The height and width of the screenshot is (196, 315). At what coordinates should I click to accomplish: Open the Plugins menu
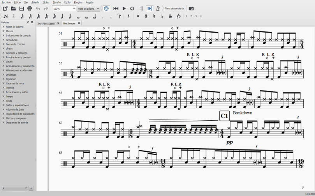tap(78, 2)
